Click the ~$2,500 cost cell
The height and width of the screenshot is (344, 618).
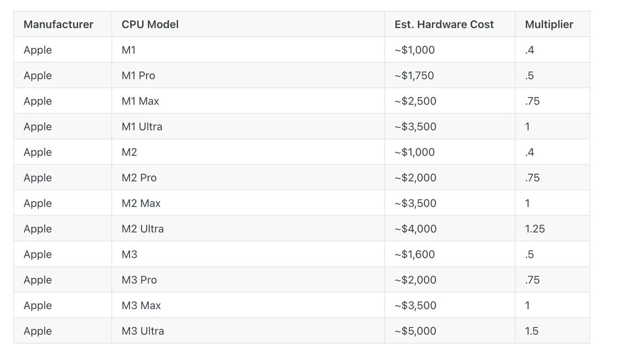[415, 101]
